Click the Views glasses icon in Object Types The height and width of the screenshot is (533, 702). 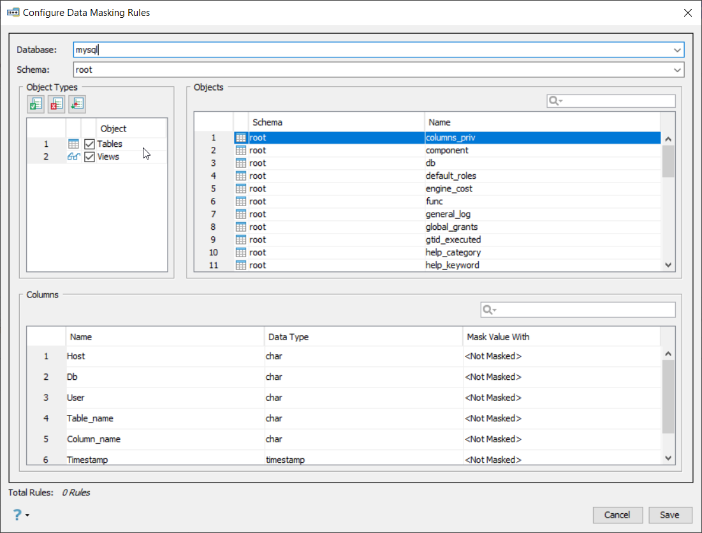click(x=73, y=157)
